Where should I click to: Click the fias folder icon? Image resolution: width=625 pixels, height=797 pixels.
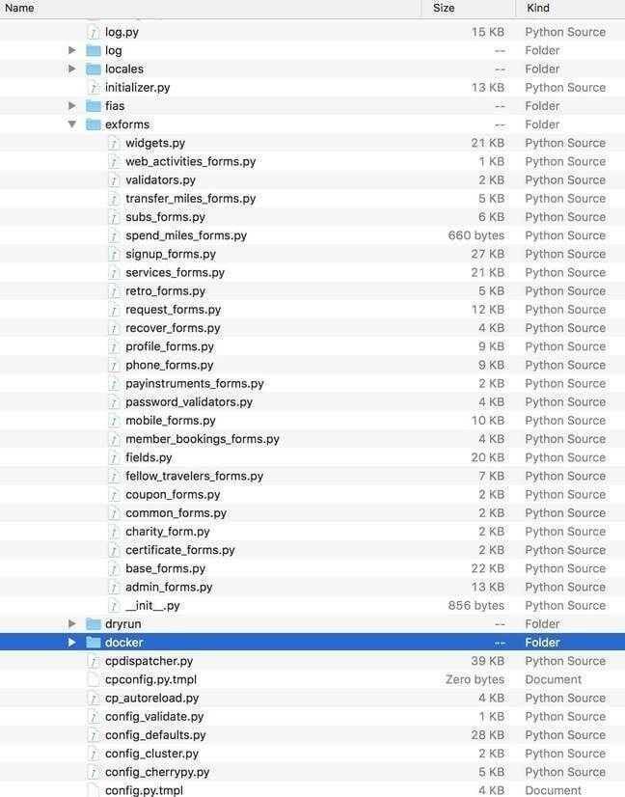pos(94,106)
